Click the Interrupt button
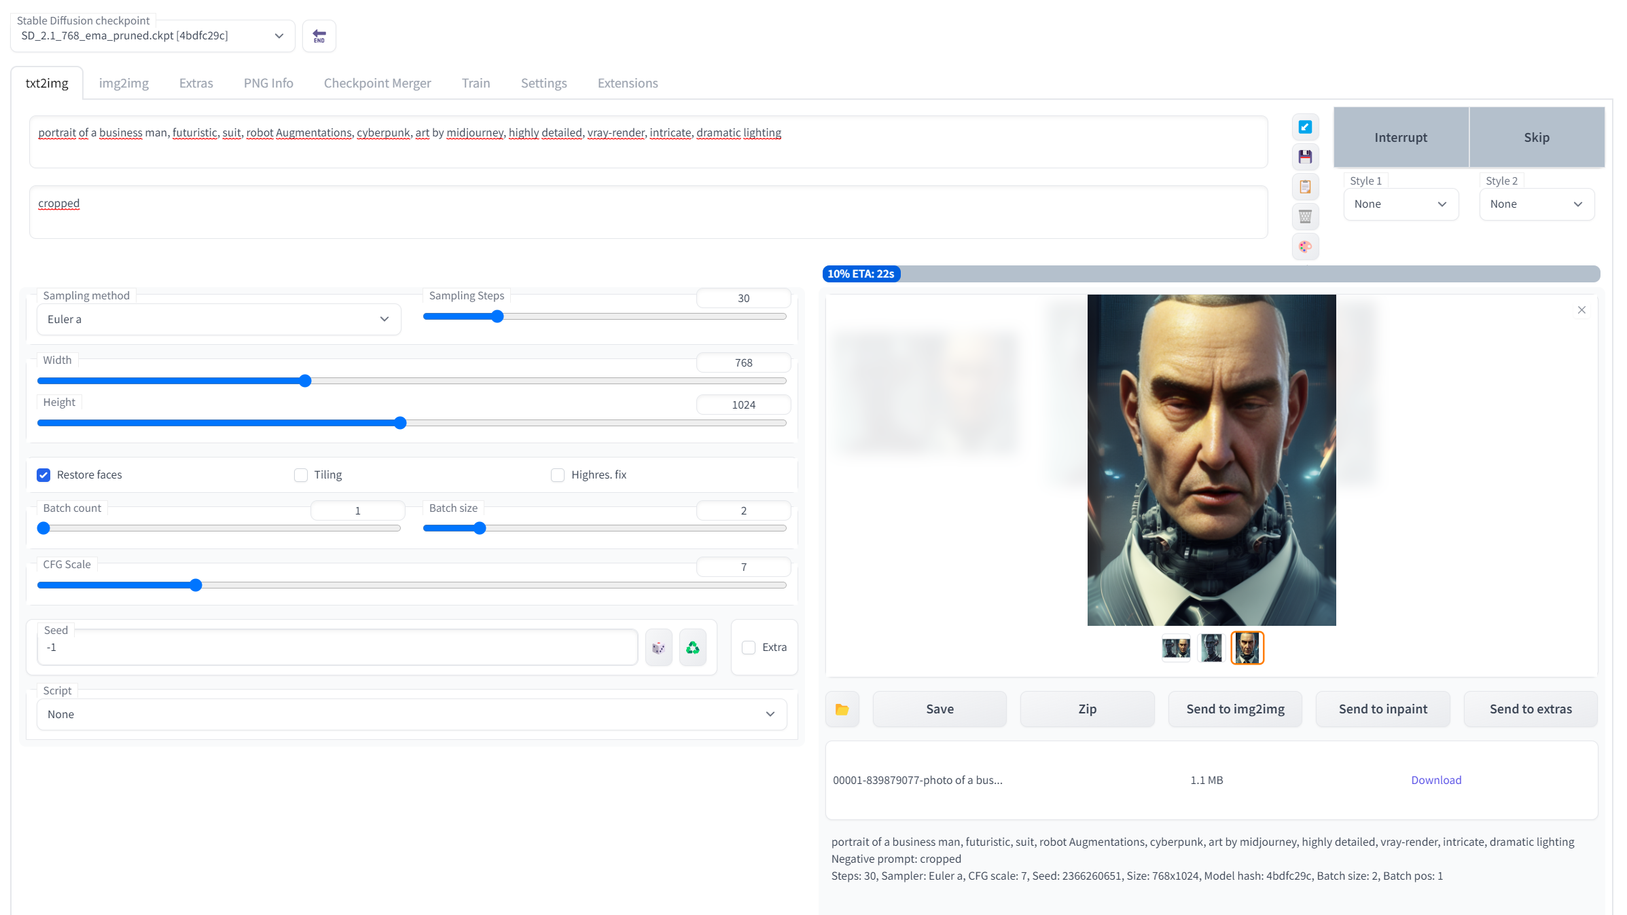1627x915 pixels. (x=1400, y=138)
